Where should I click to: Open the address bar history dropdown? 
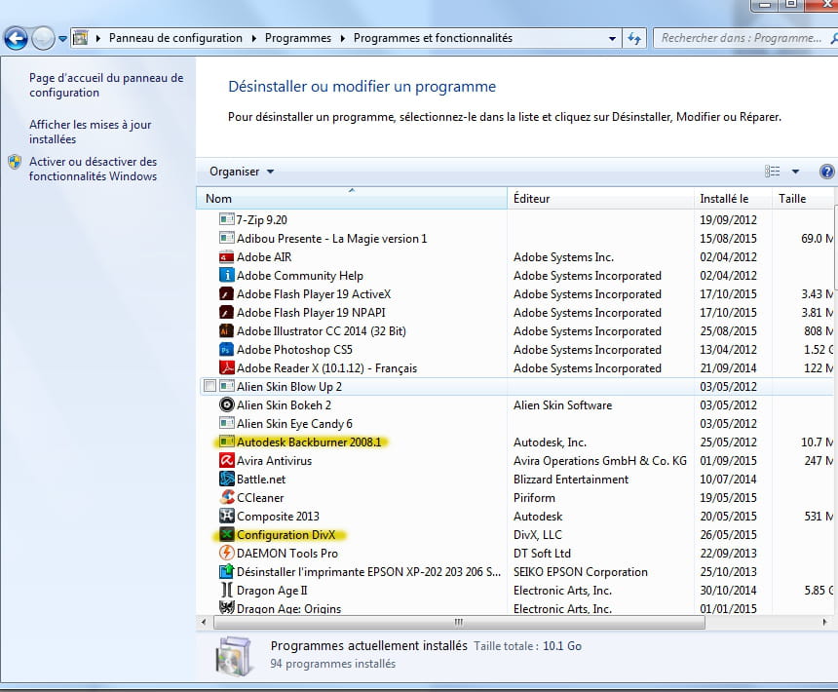pos(612,38)
